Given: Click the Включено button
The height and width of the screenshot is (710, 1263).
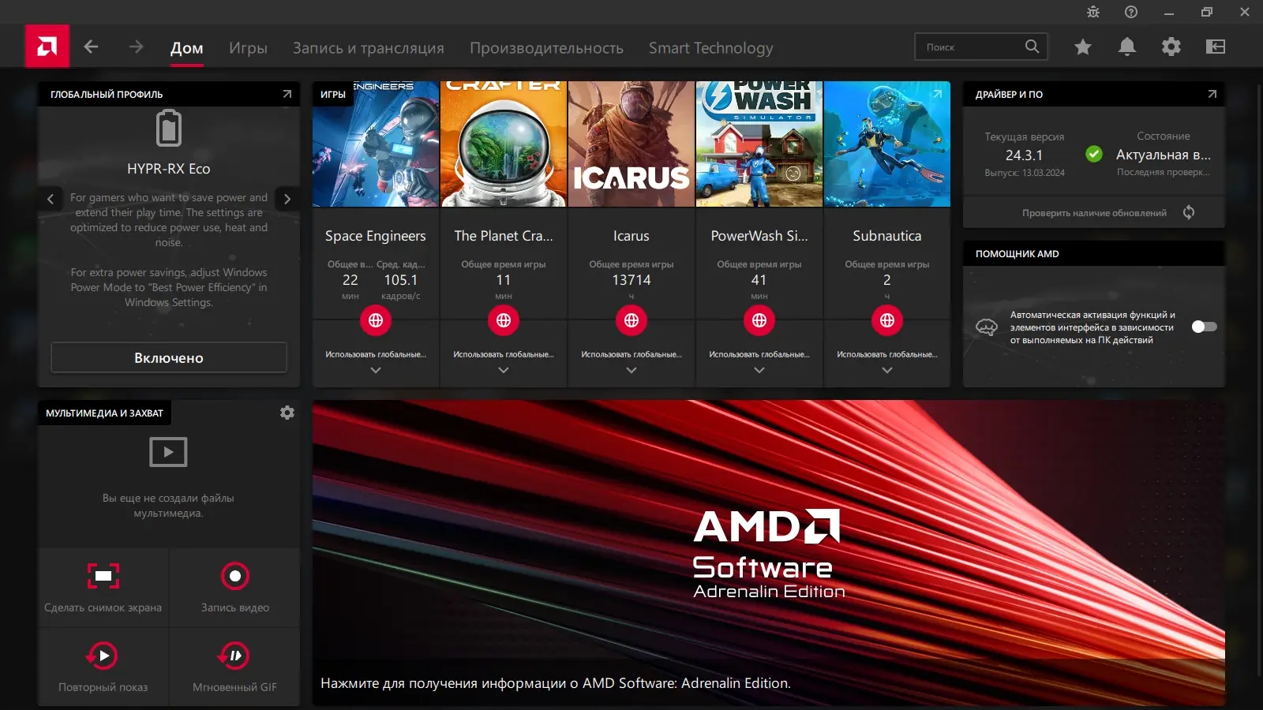Looking at the screenshot, I should click(169, 357).
